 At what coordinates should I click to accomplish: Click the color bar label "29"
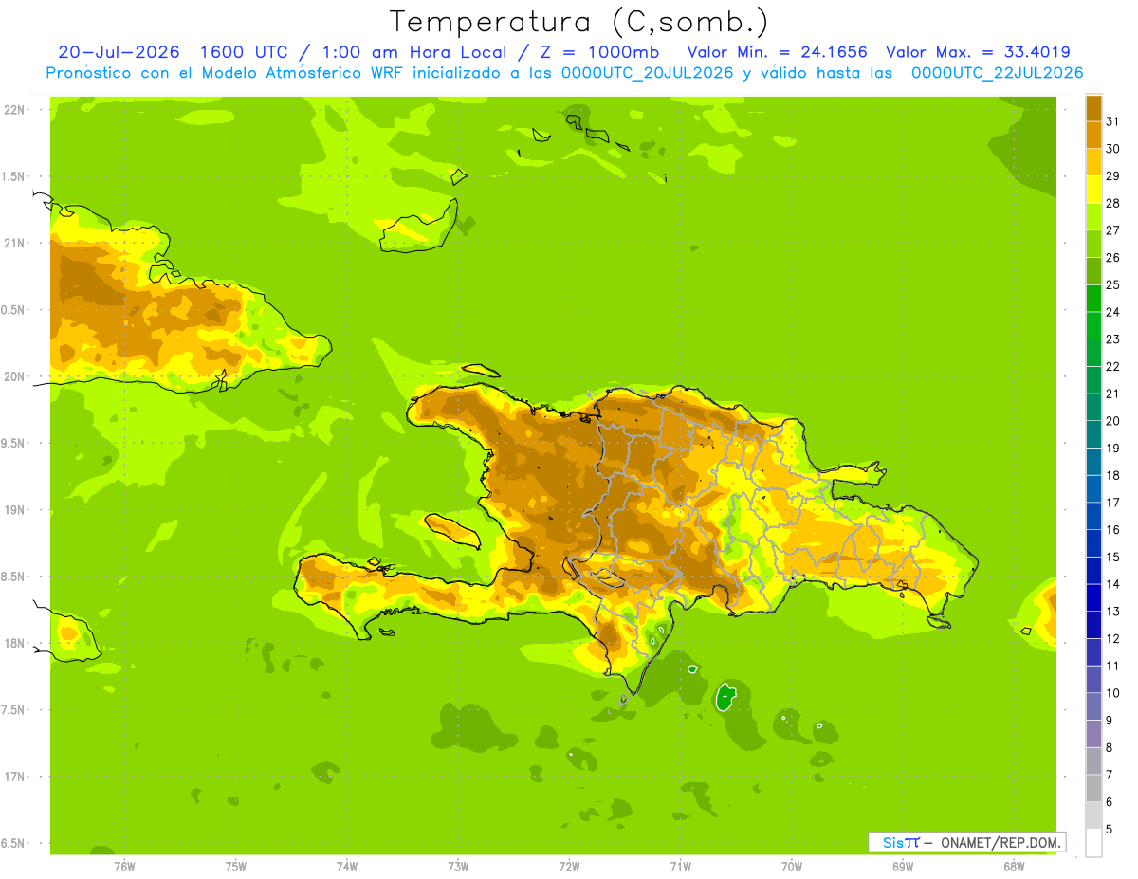click(1113, 175)
